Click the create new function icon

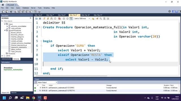click(x=31, y=12)
